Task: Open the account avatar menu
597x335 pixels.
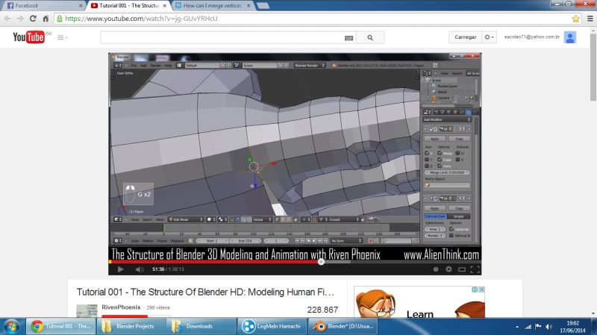Action: [569, 37]
